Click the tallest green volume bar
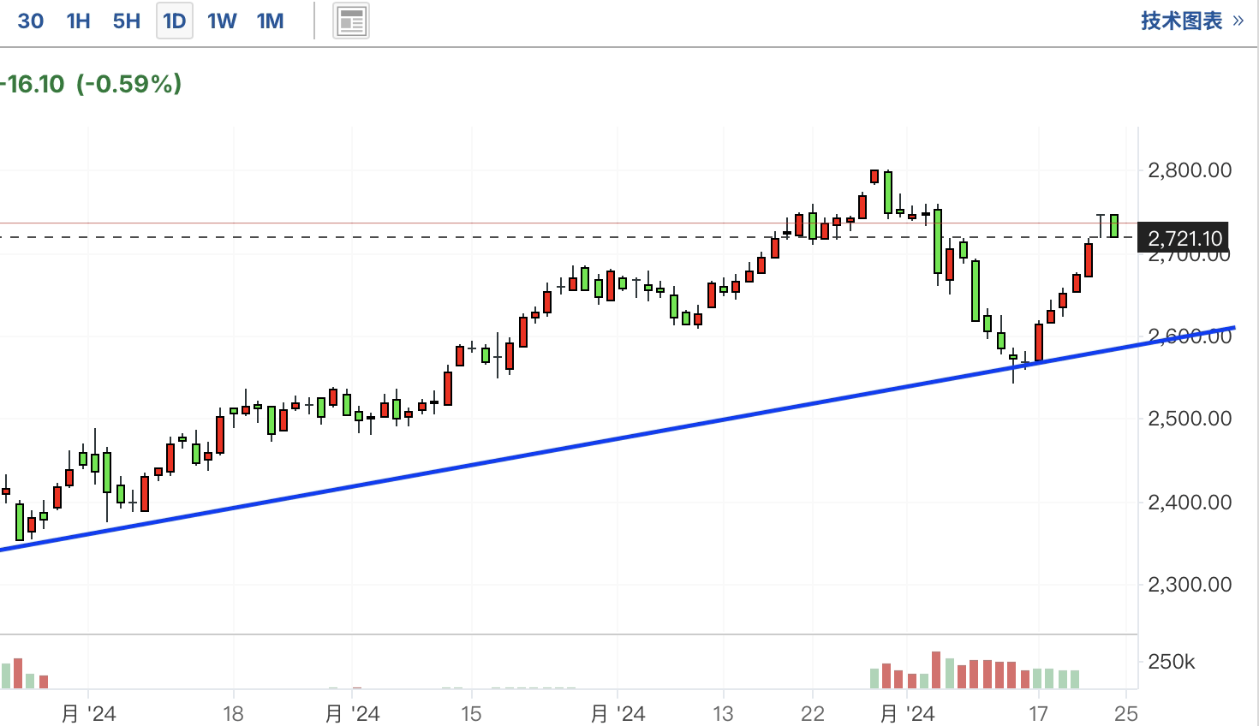1259x726 pixels. pos(949,674)
